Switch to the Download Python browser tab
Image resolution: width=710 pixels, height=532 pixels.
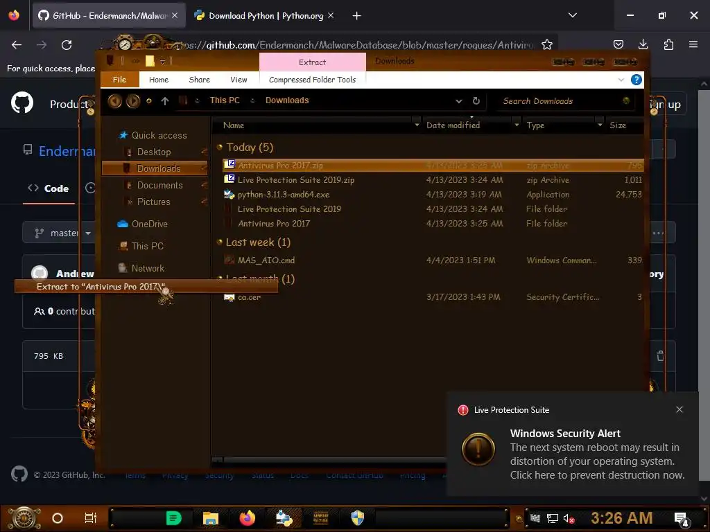pyautogui.click(x=266, y=16)
